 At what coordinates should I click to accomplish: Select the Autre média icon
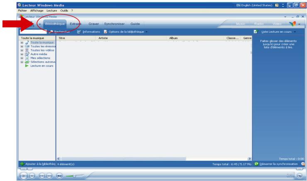click(27, 54)
